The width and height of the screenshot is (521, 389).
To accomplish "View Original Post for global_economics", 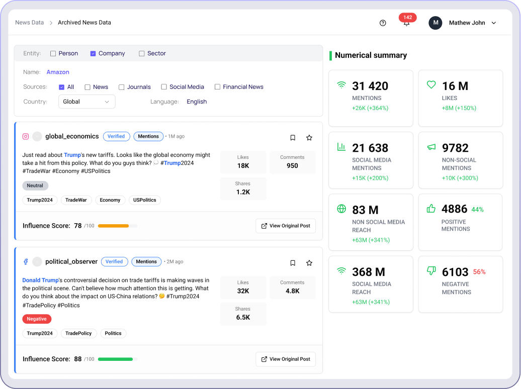I will click(x=286, y=226).
